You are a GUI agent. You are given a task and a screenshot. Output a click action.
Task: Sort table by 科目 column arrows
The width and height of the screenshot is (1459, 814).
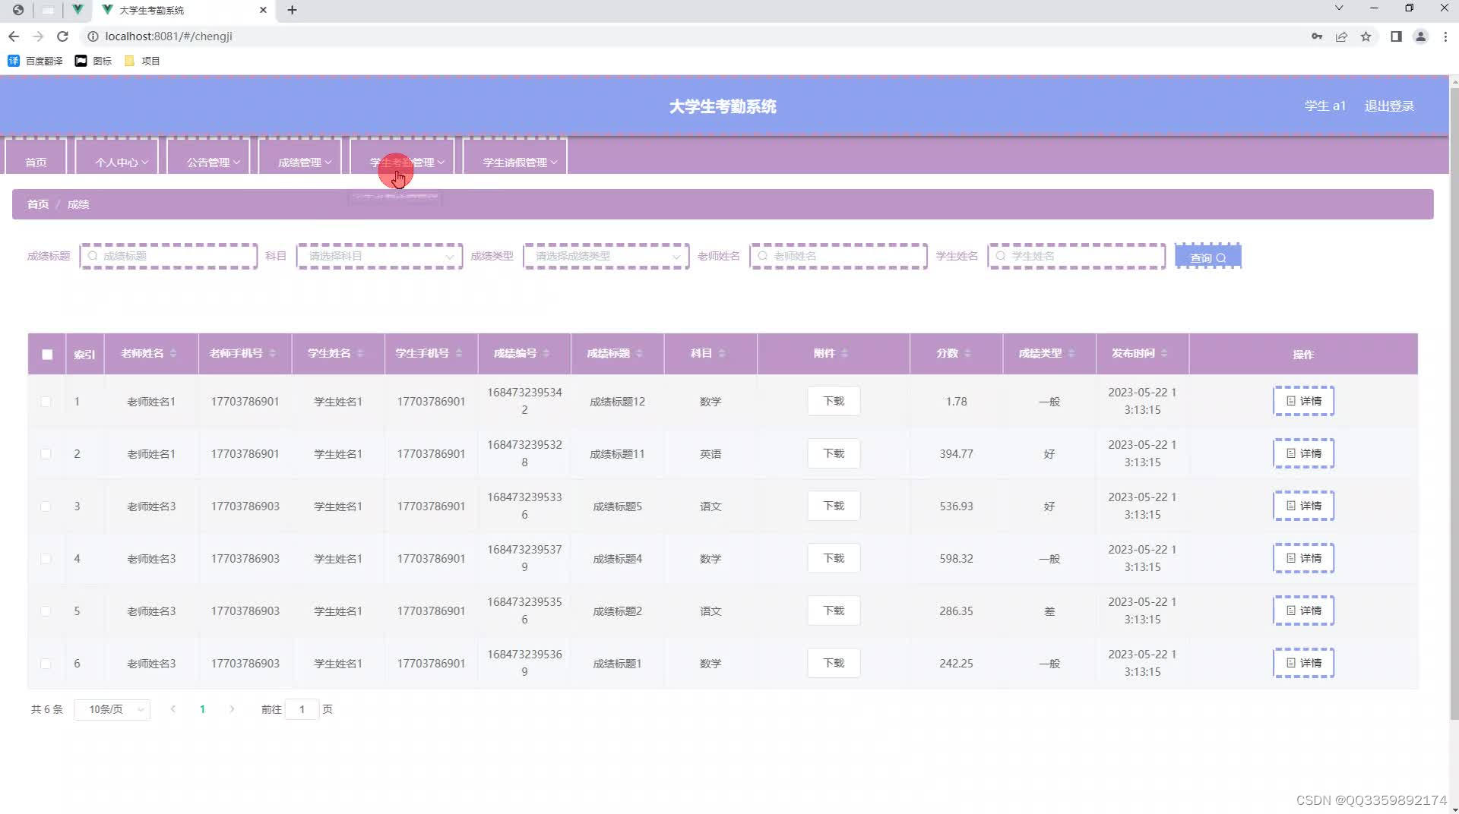pos(722,353)
